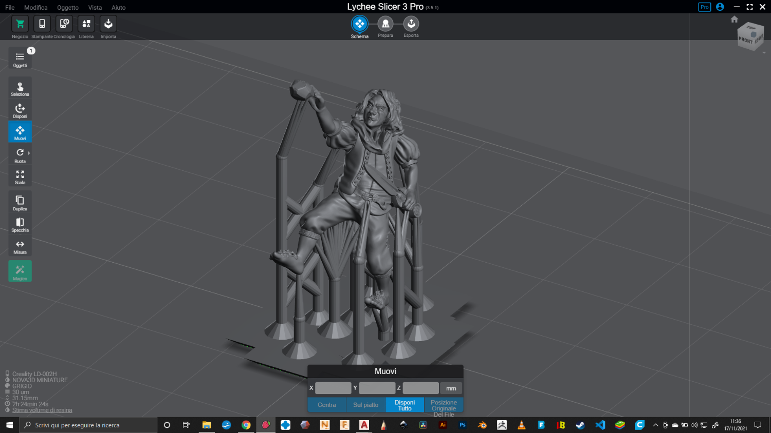Toggle the Disponi Tutto button

(405, 405)
